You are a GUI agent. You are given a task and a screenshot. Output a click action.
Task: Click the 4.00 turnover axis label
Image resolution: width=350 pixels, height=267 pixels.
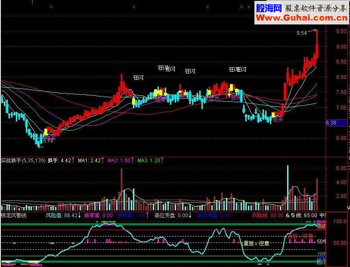point(341,182)
